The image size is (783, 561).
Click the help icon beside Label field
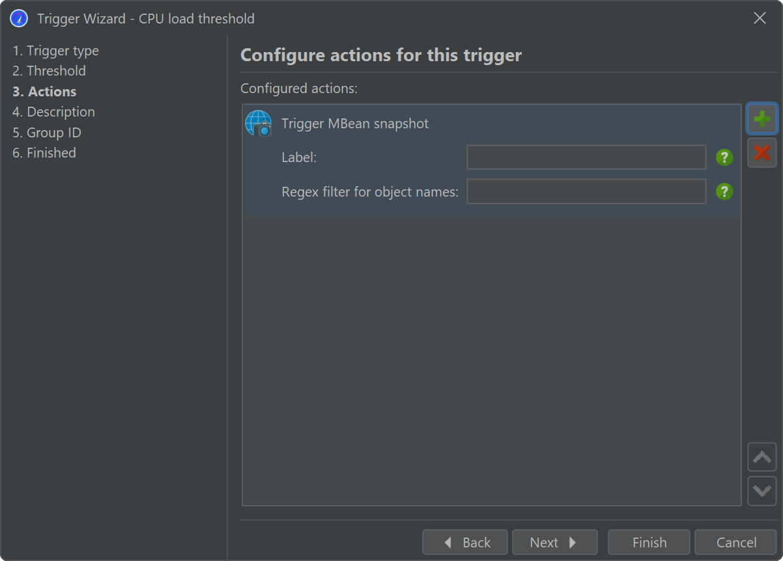(x=724, y=157)
